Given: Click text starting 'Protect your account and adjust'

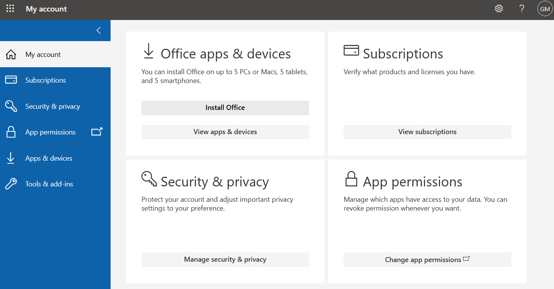Looking at the screenshot, I should [x=217, y=204].
